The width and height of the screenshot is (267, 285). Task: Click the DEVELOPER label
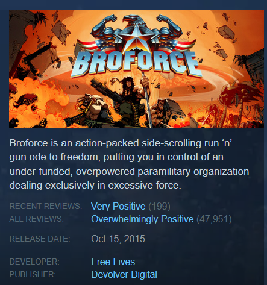pyautogui.click(x=34, y=262)
